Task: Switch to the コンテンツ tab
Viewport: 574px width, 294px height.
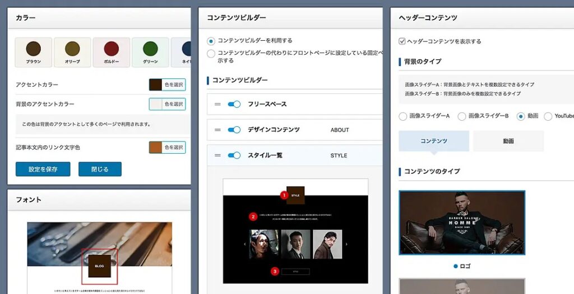Action: [434, 141]
